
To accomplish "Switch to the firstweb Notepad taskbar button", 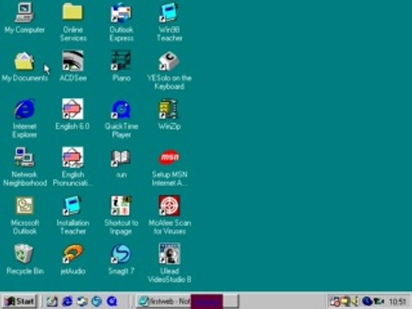I will 187,301.
